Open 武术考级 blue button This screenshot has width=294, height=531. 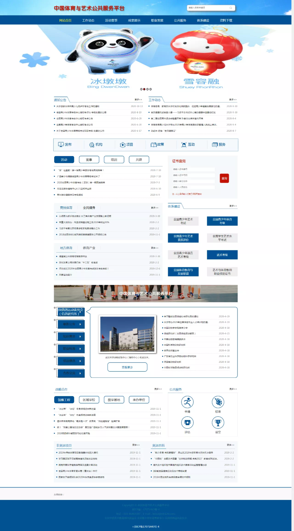222,255
